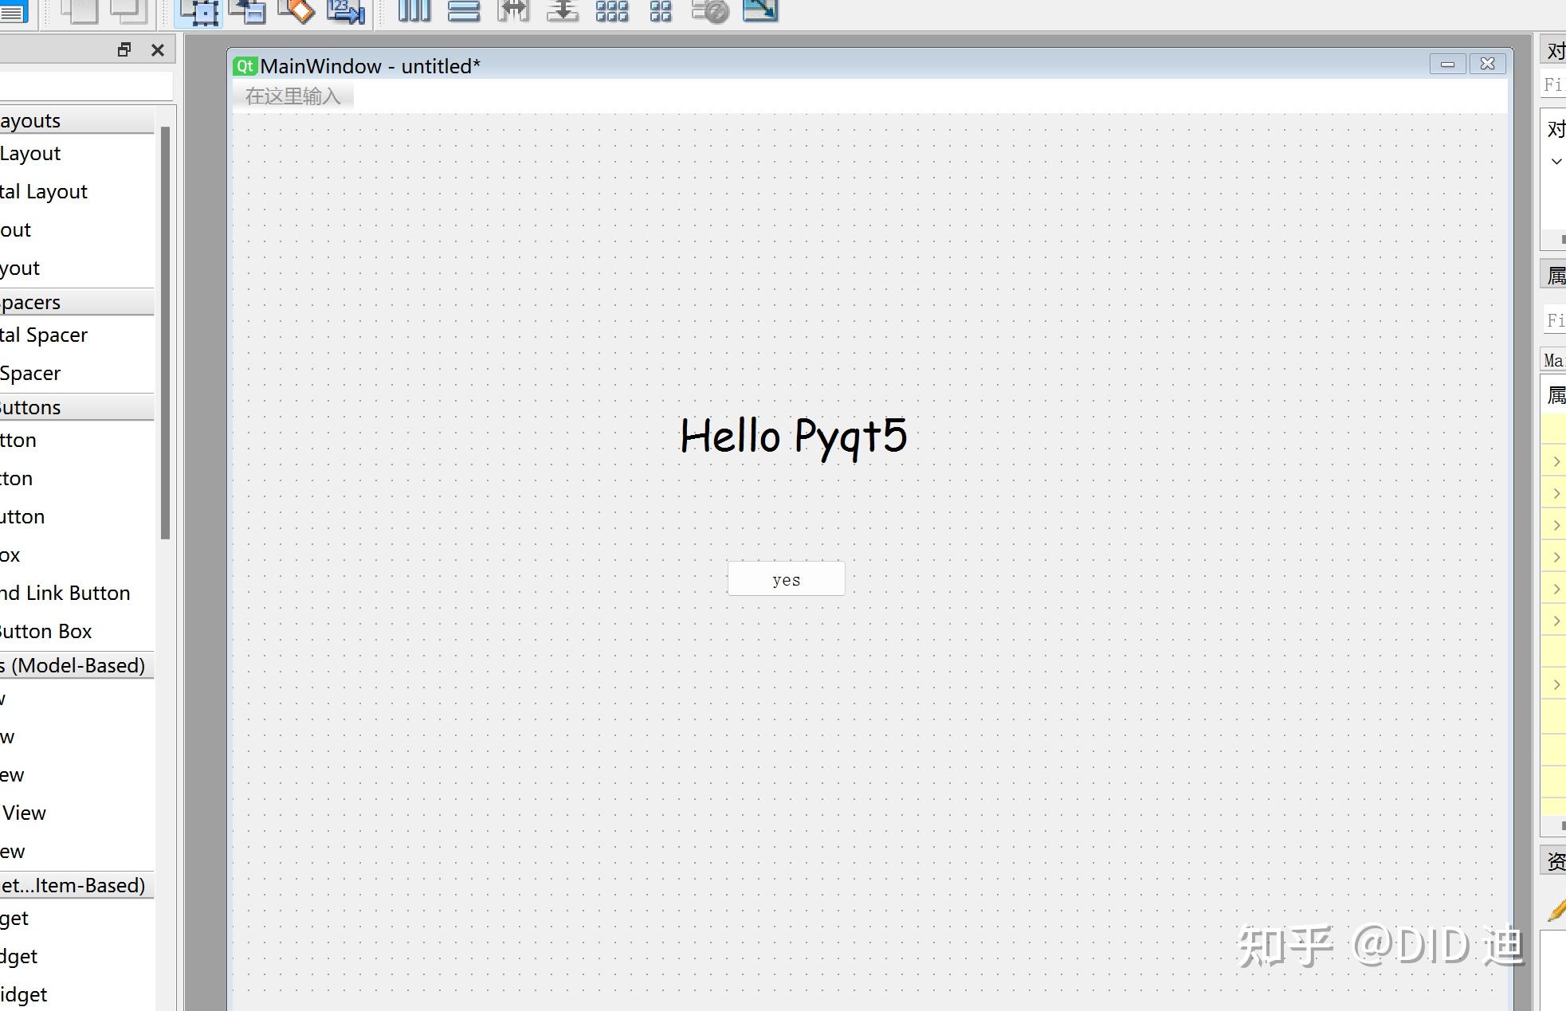
Task: Click the yes push button on the form
Action: [786, 578]
